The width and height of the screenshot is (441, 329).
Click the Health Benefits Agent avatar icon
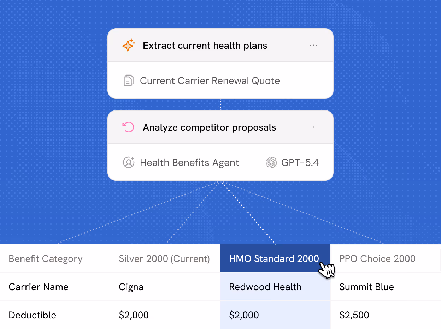coord(129,162)
